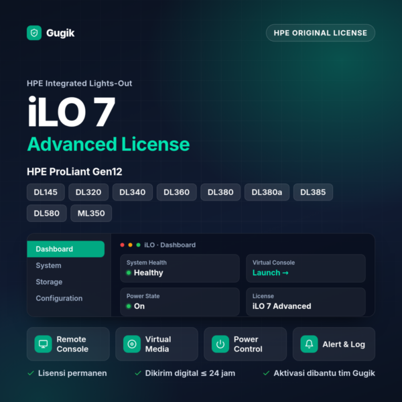Click the Virtual Media label
The width and height of the screenshot is (402, 402).
(158, 344)
